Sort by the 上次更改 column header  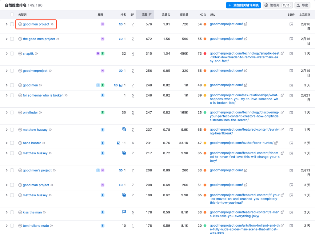pyautogui.click(x=305, y=14)
